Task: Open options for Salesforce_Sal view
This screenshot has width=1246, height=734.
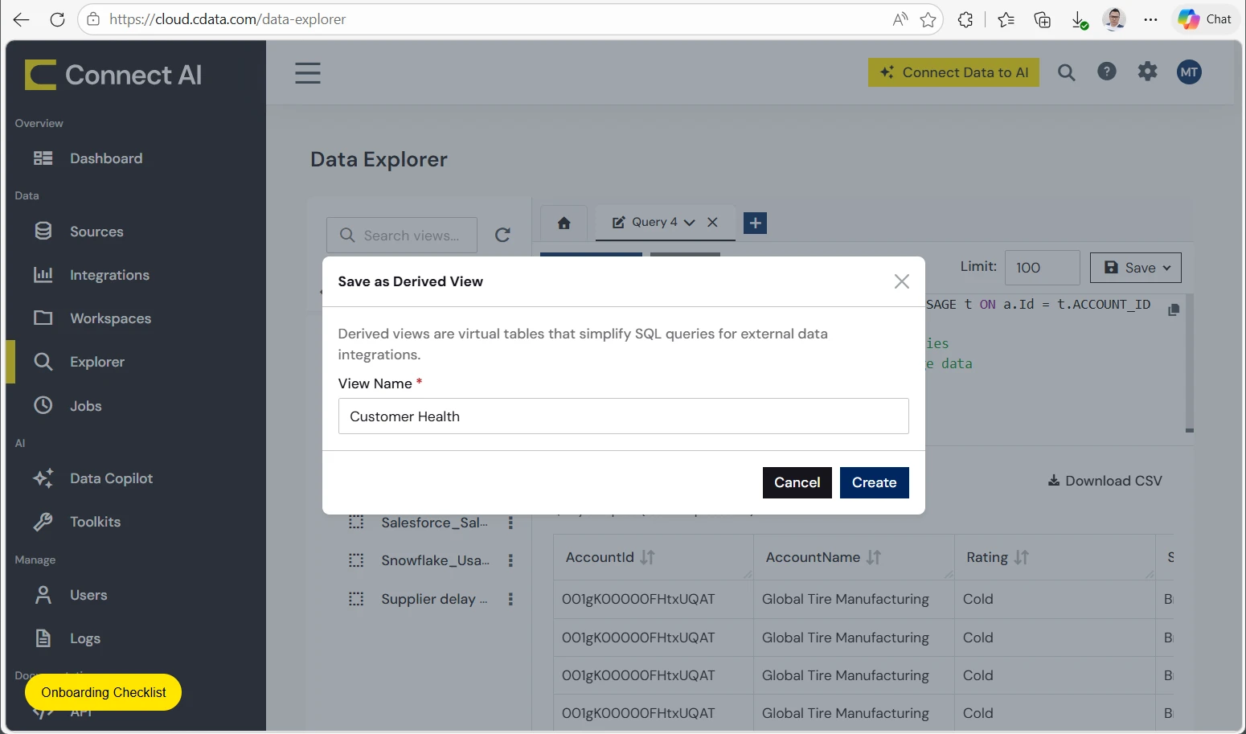Action: 510,523
